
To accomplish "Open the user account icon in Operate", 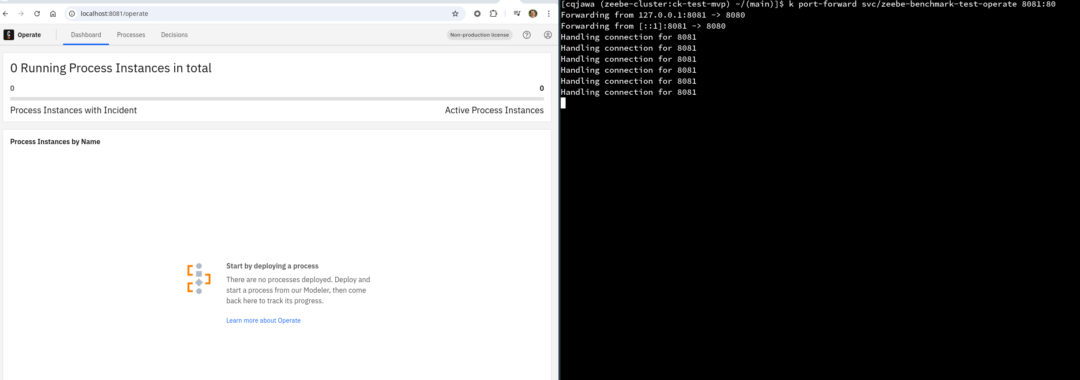I will [548, 35].
